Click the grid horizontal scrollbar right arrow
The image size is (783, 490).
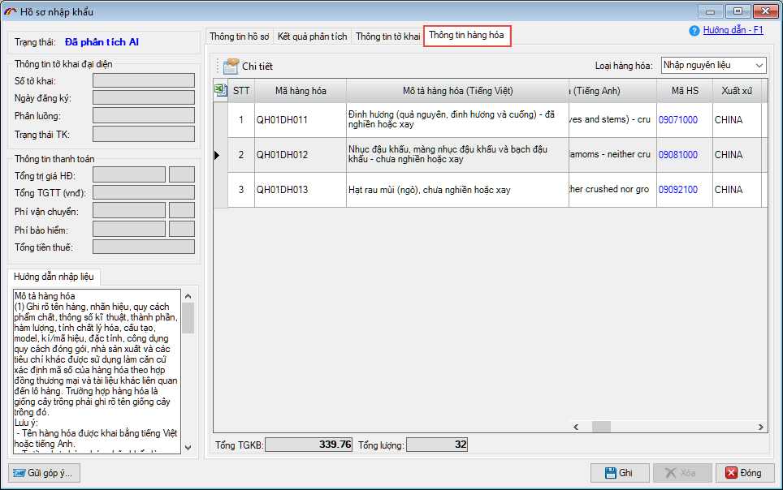point(754,427)
